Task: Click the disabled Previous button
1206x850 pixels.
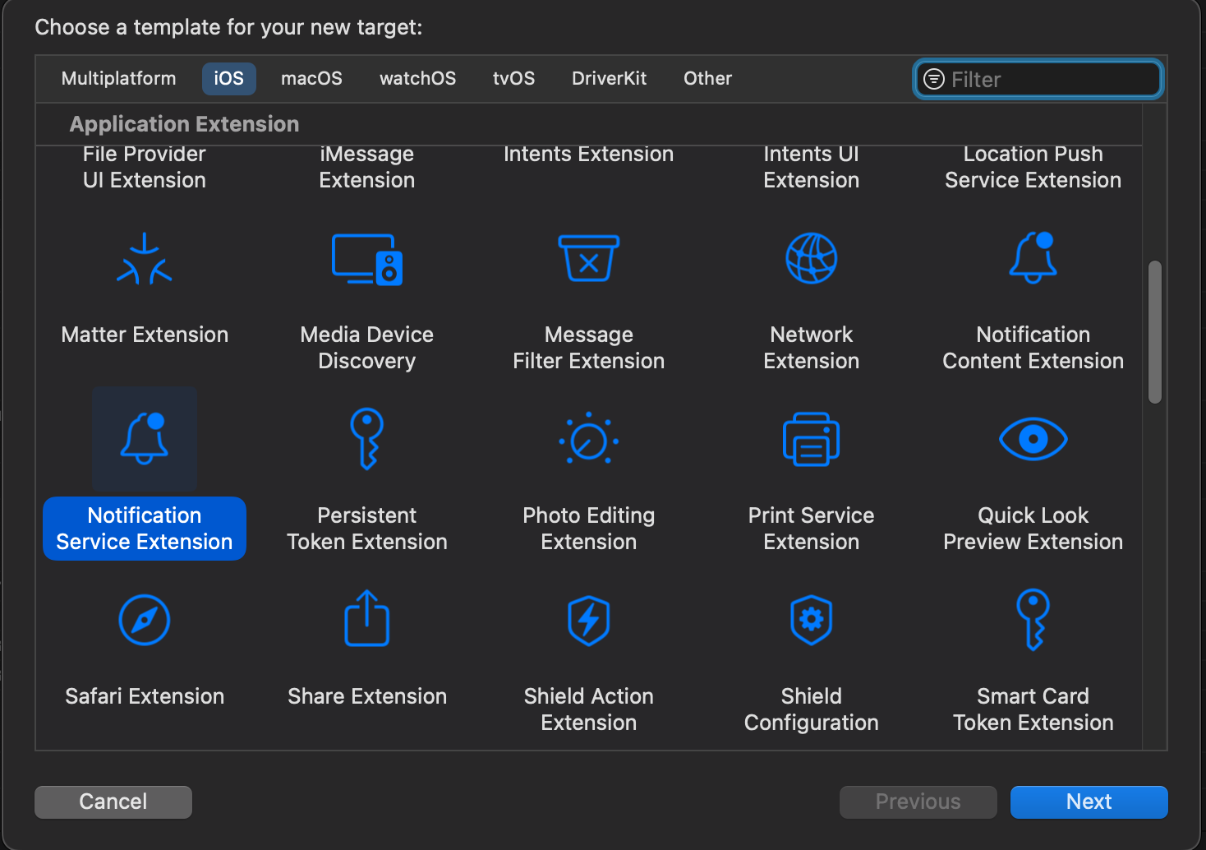Action: (918, 801)
